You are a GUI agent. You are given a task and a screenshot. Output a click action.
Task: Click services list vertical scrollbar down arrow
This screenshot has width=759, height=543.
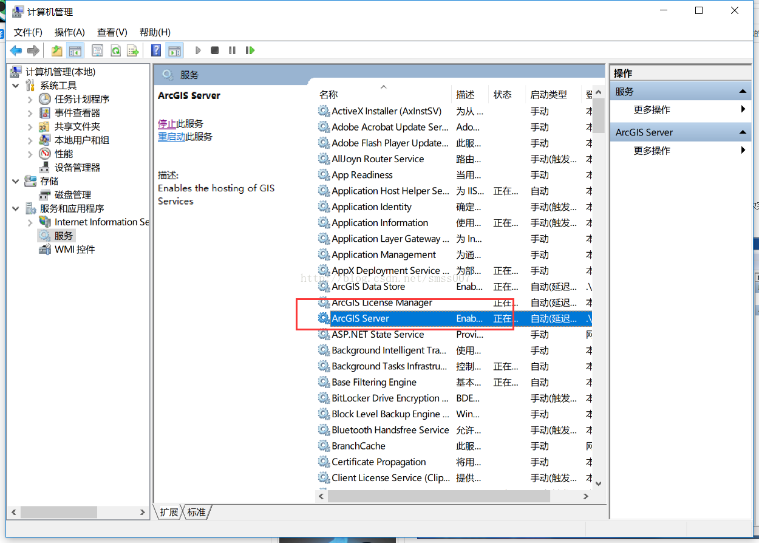point(598,483)
